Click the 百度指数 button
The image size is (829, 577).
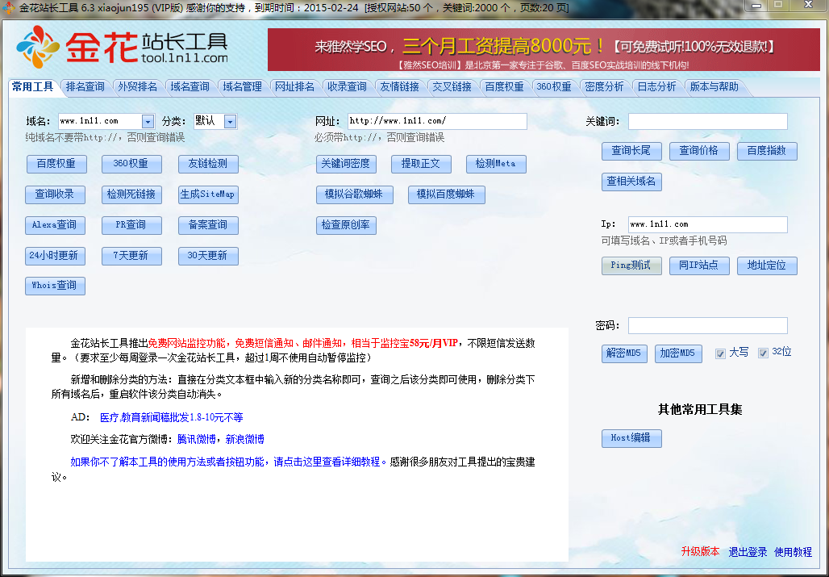tap(767, 151)
